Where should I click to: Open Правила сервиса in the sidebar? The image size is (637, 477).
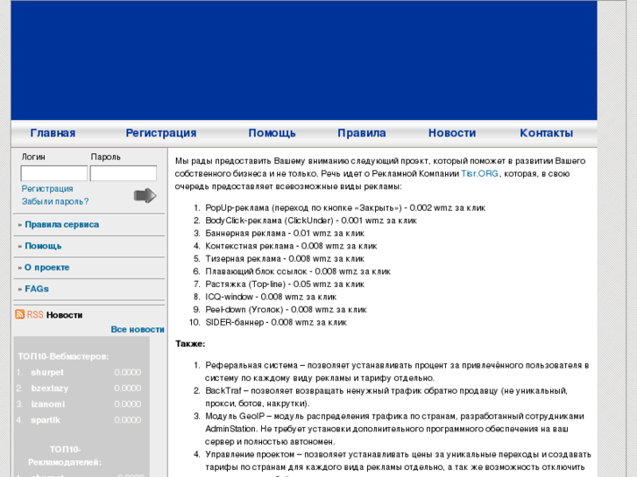pyautogui.click(x=61, y=224)
